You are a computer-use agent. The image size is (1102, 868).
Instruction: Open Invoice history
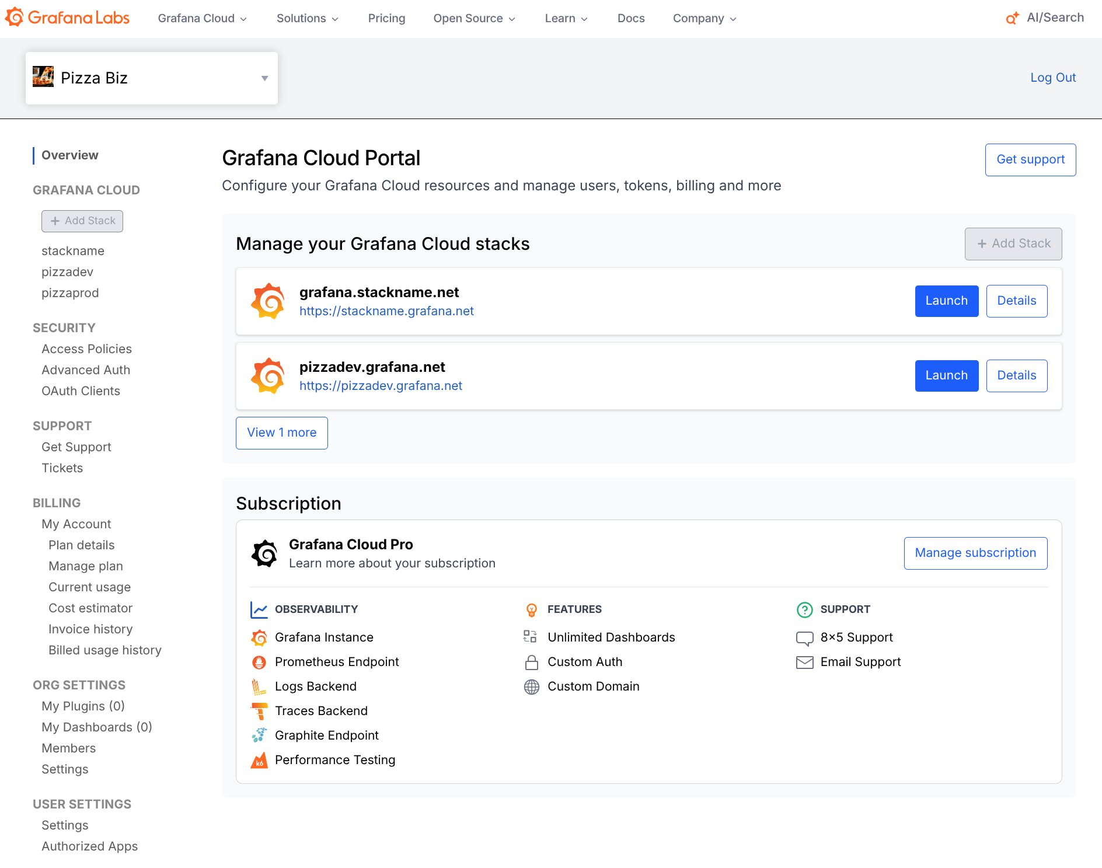point(90,629)
